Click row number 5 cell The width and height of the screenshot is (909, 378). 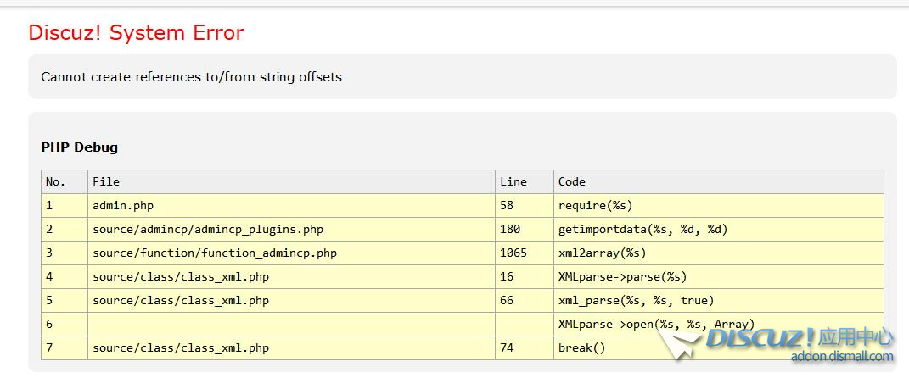tap(65, 300)
